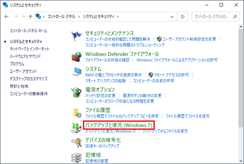Click the コントロール パネル breadcrumb
The width and height of the screenshot is (244, 164).
61,16
